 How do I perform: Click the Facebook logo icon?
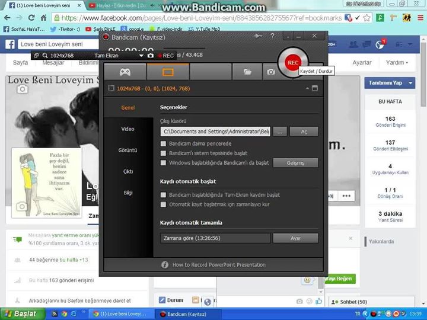pyautogui.click(x=10, y=44)
